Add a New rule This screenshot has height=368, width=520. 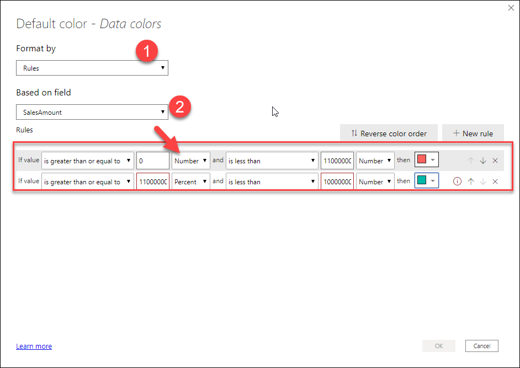[x=473, y=134]
